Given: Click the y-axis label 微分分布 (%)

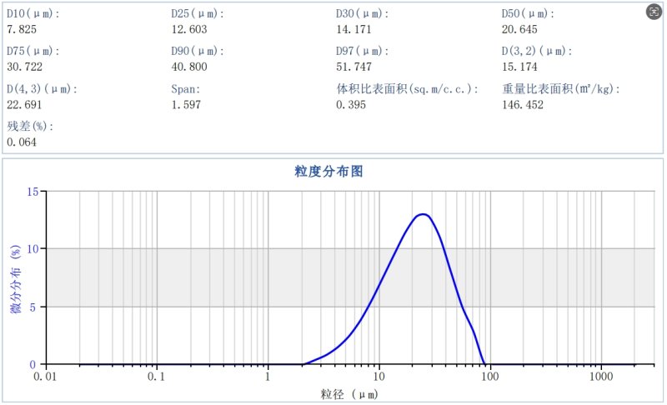Looking at the screenshot, I should (15, 278).
